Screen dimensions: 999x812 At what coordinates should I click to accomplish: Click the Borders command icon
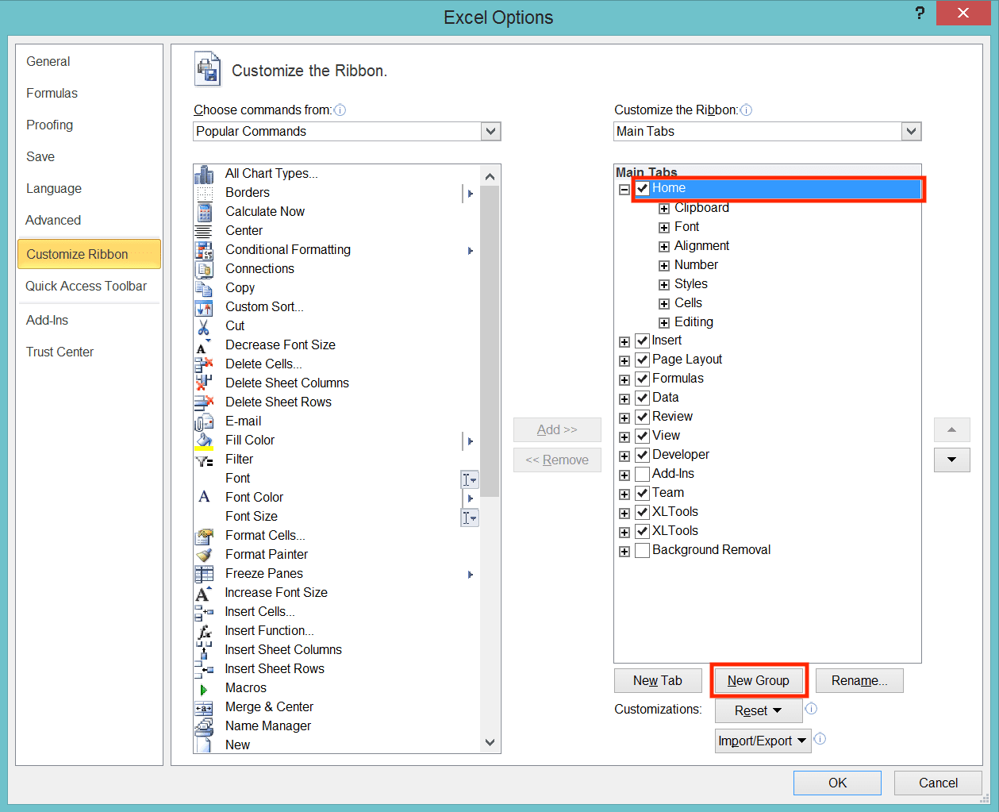[x=204, y=193]
